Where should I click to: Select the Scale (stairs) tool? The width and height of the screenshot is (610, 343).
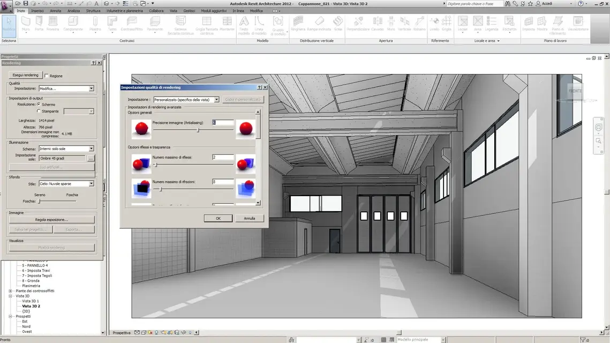pos(338,24)
